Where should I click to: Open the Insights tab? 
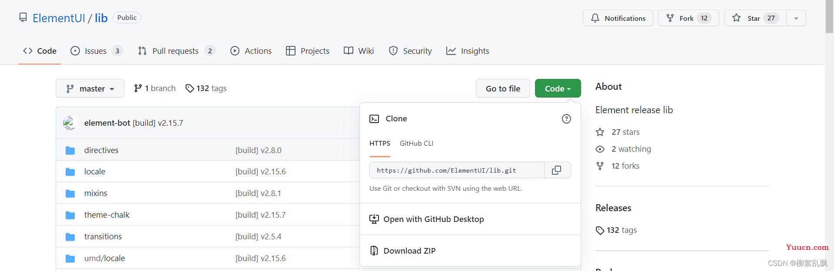click(468, 51)
